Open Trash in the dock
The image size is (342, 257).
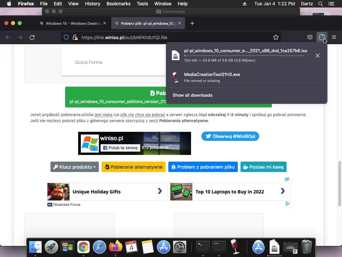click(x=307, y=247)
